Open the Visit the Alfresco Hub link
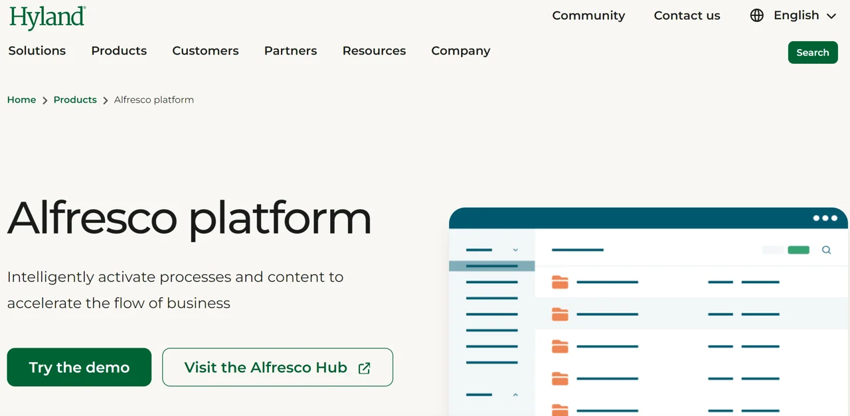The width and height of the screenshot is (850, 416). [x=278, y=367]
